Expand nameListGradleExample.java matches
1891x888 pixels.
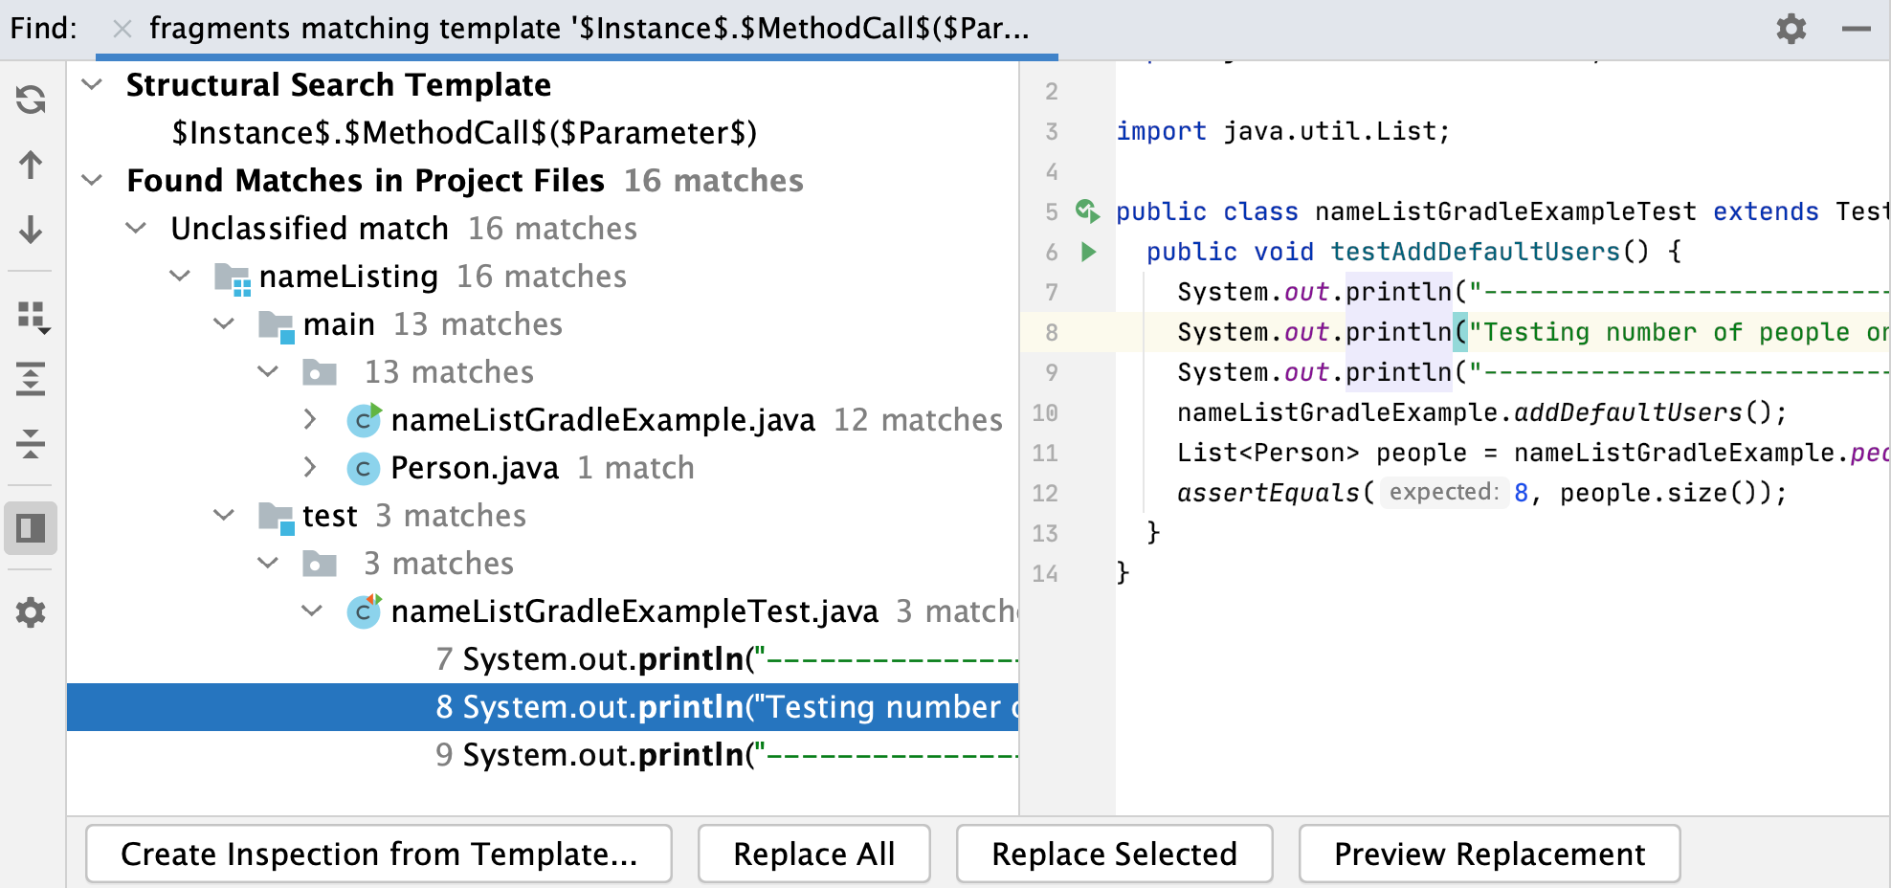[310, 419]
